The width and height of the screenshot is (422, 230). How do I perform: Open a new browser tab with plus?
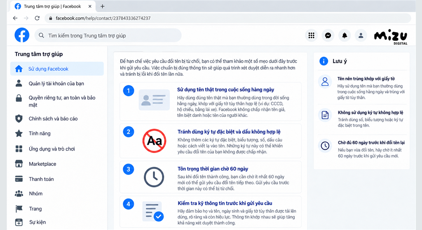tap(102, 6)
